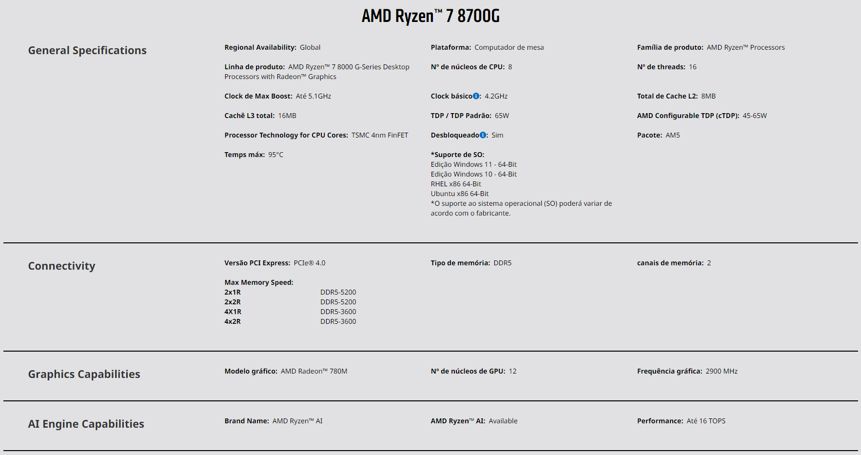Click the Linha de produto label

(254, 67)
